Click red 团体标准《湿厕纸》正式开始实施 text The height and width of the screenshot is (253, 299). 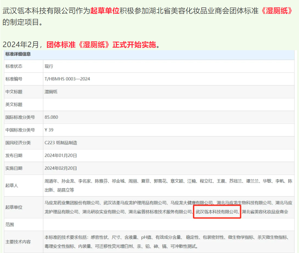pyautogui.click(x=101, y=45)
